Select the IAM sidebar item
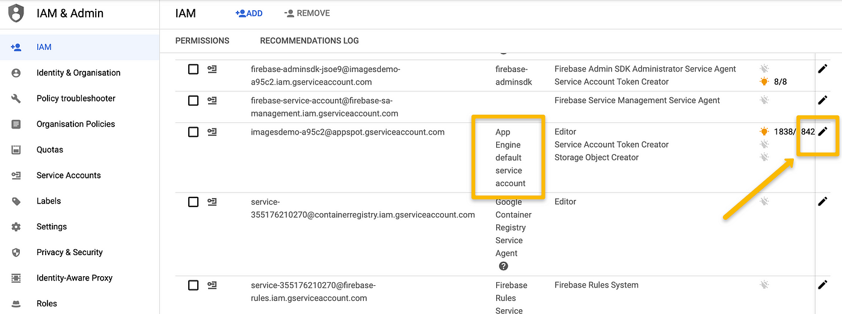This screenshot has width=842, height=314. [80, 47]
